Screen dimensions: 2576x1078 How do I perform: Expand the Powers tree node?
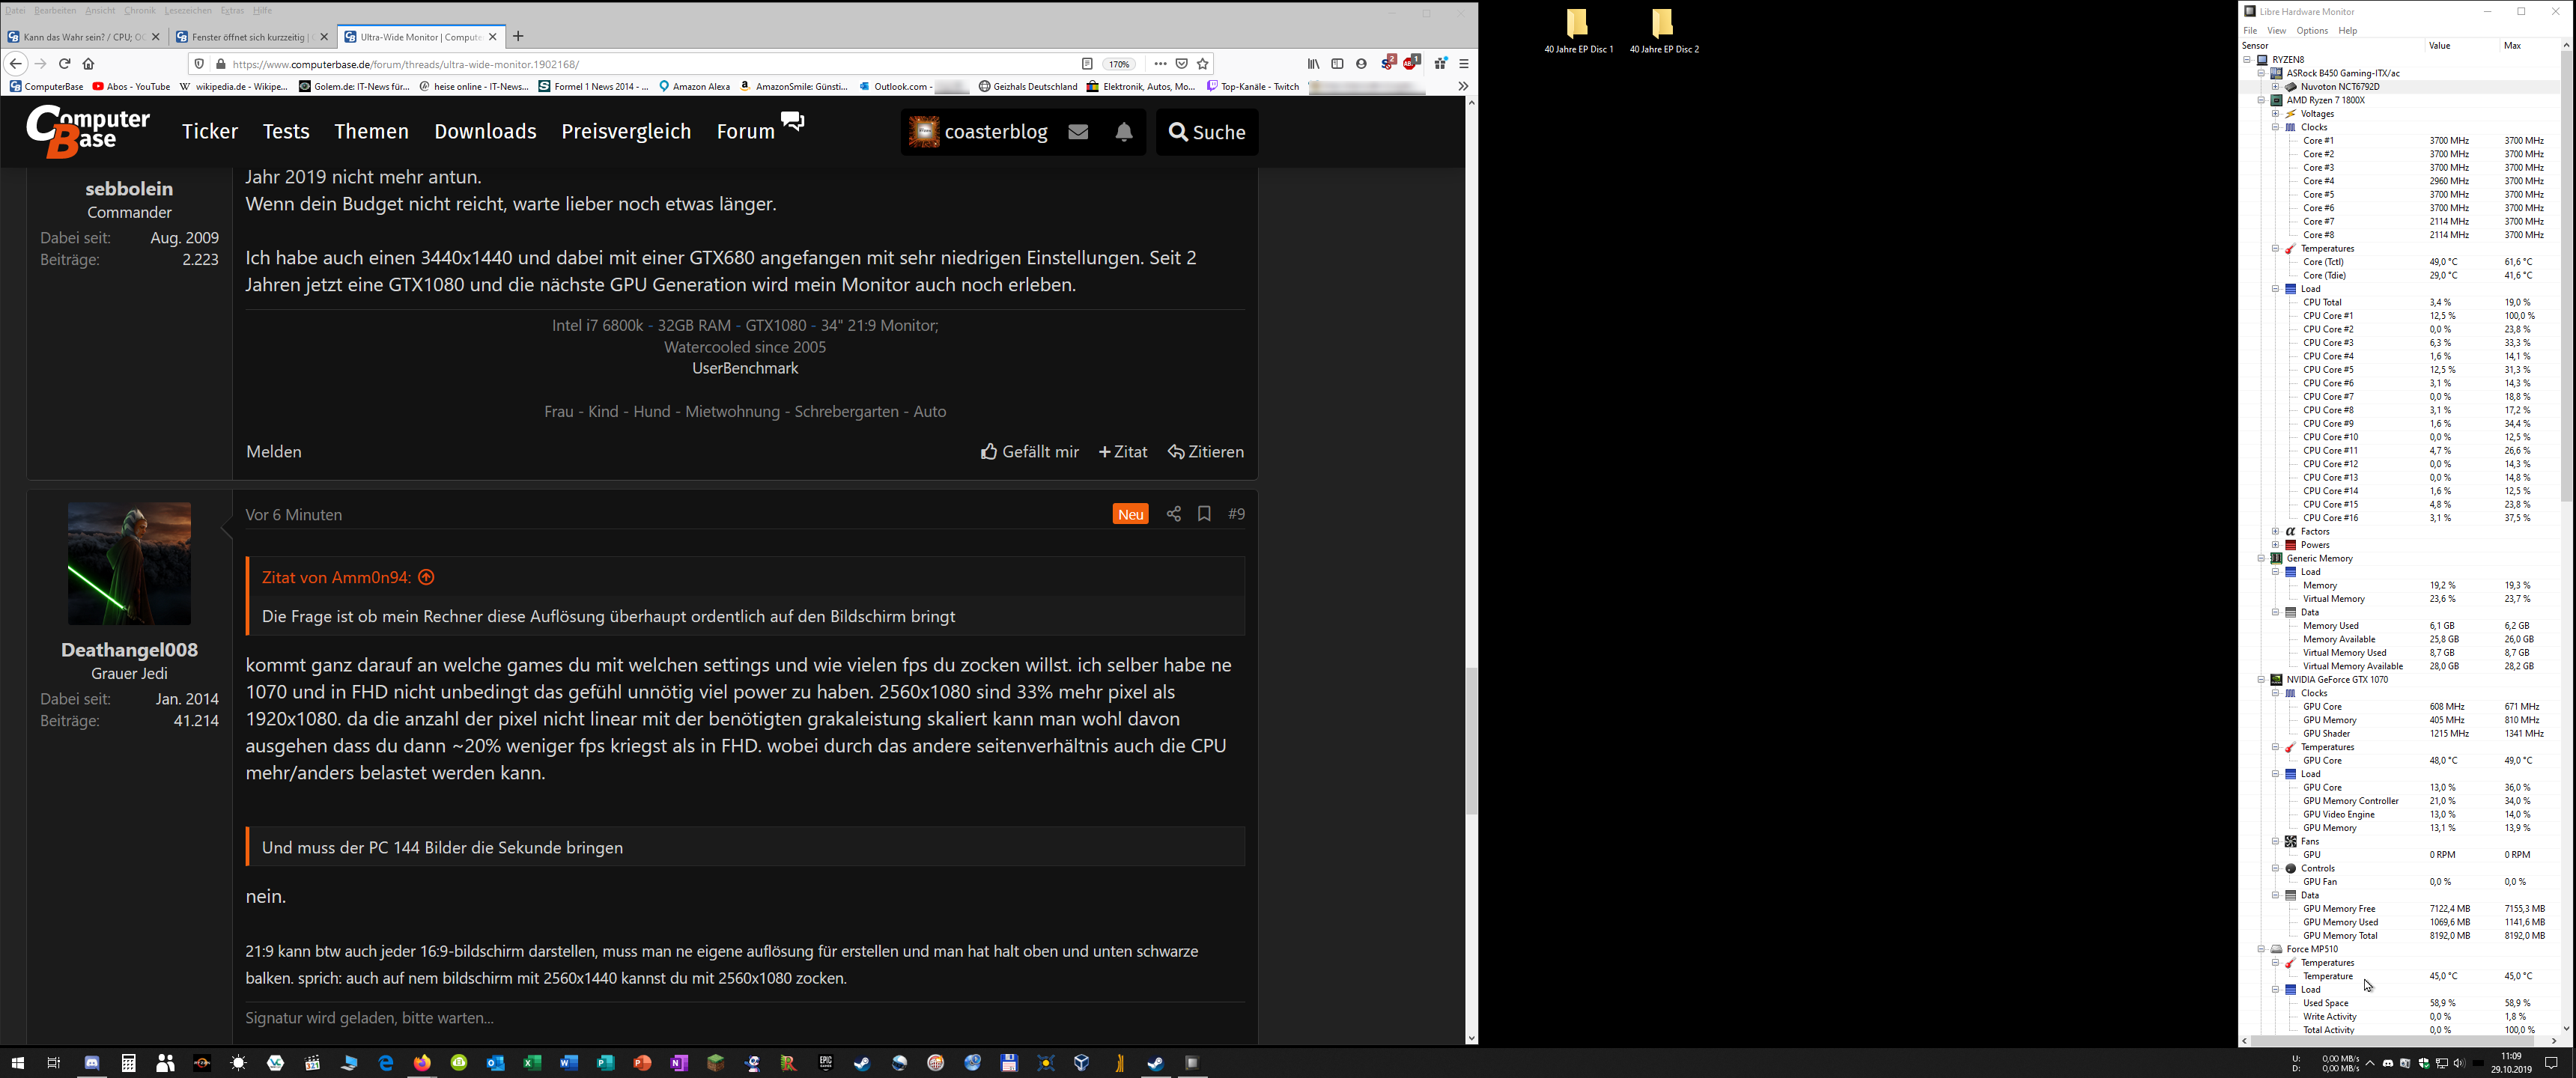pyautogui.click(x=2275, y=545)
